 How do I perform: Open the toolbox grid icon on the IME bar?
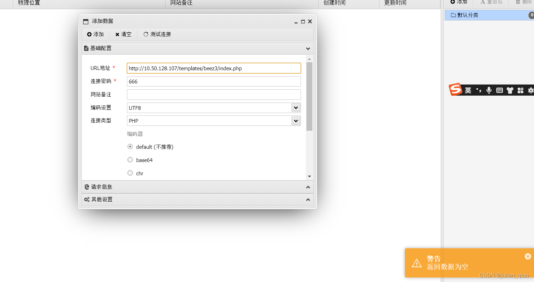tap(520, 90)
